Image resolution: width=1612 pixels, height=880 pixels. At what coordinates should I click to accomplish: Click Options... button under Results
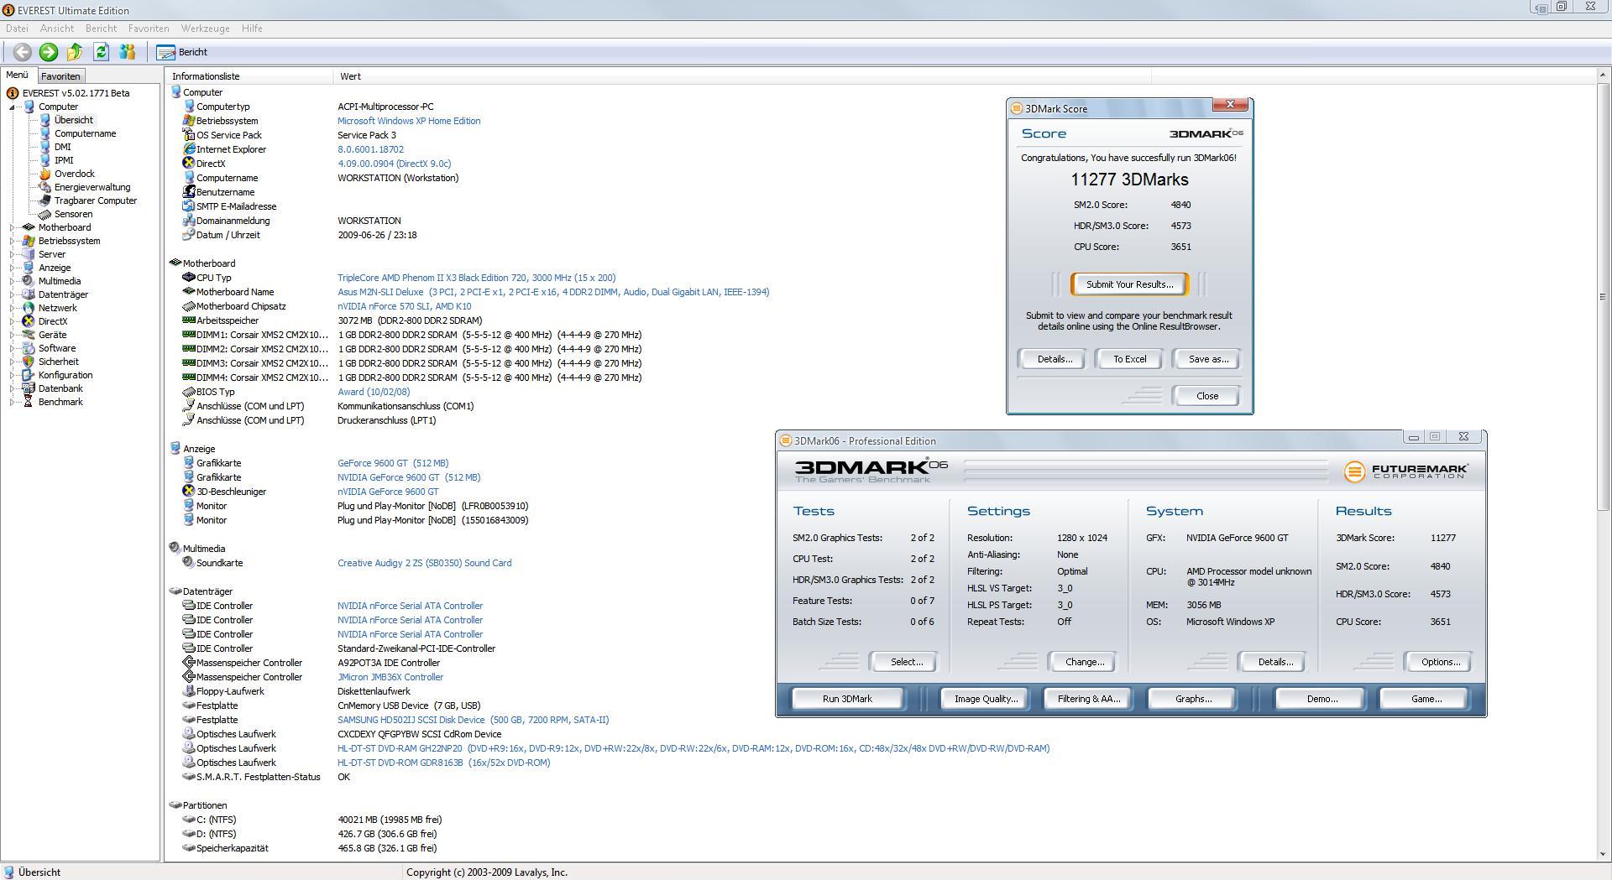(x=1440, y=662)
